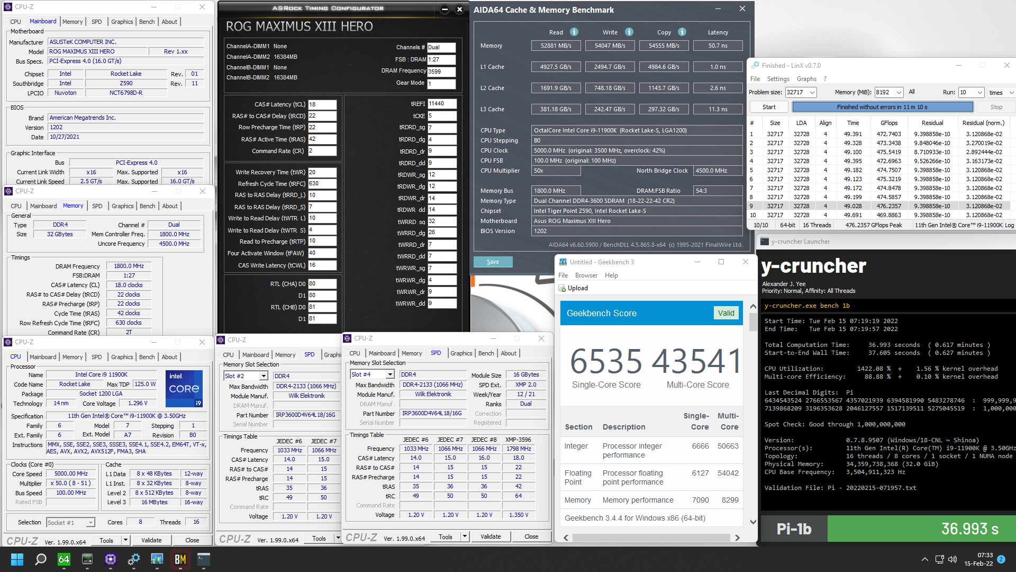Screen dimensions: 1016x572
Task: Open the terminal icon in taskbar
Action: click(204, 559)
